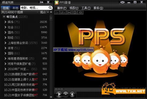This screenshot has height=99, width=147.
Task: Click viewer count 11675 for 社会
Action: [43, 27]
